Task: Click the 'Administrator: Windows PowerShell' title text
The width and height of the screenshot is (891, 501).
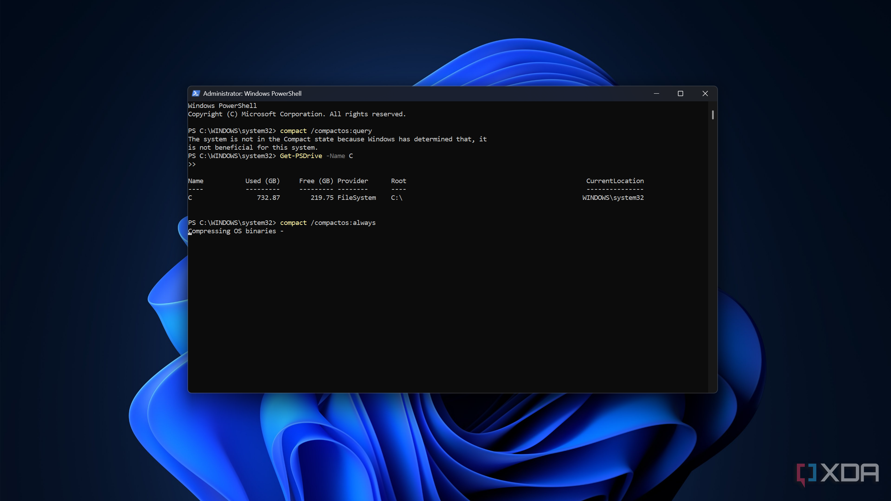Action: 252,93
